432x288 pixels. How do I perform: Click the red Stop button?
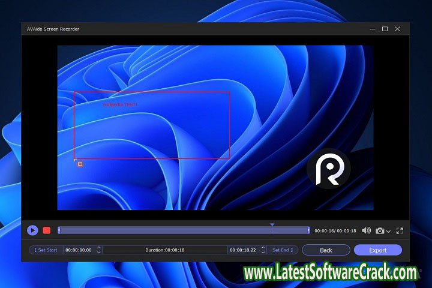[47, 230]
